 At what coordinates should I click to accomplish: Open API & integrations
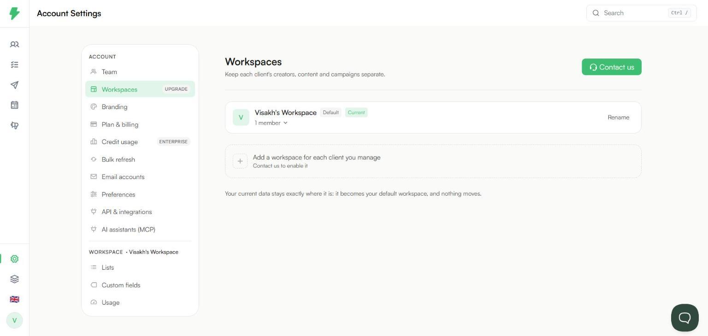140,212
